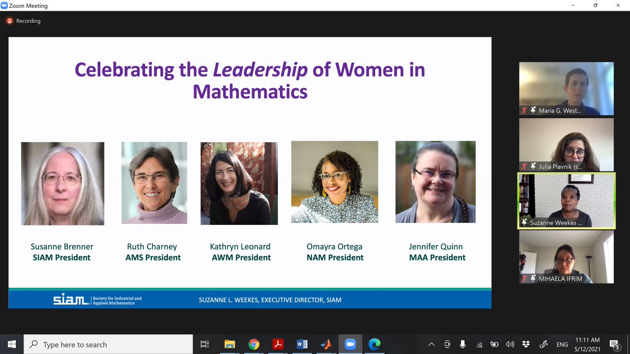Open Adobe Acrobat from the taskbar
The image size is (630, 354).
pos(278,344)
